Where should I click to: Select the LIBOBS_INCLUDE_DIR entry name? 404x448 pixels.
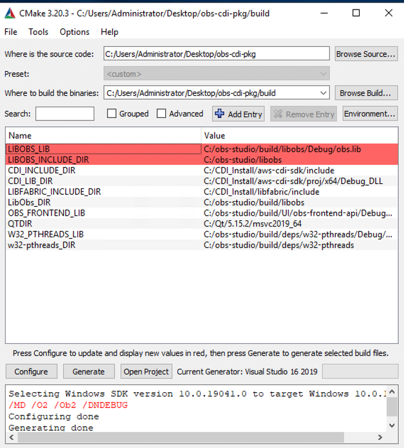click(x=49, y=160)
